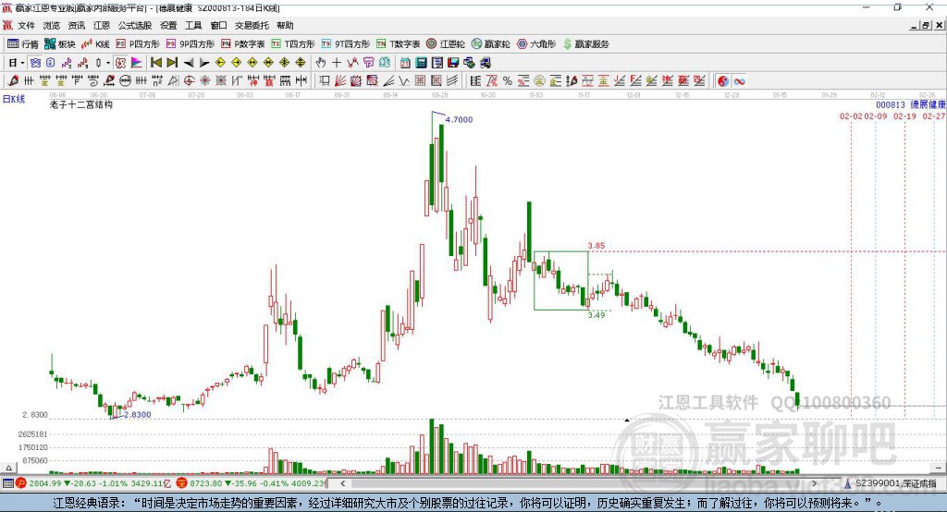Select the zigzag wave line tool
Screen dimensions: 947x512
(404, 81)
